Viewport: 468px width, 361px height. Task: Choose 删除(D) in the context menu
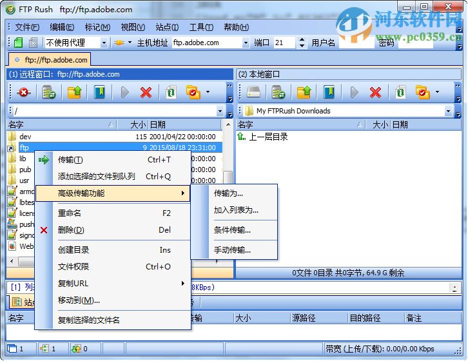[113, 230]
